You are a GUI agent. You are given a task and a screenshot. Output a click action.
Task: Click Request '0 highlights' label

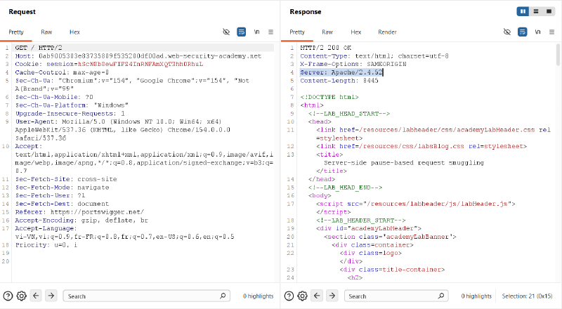click(258, 296)
